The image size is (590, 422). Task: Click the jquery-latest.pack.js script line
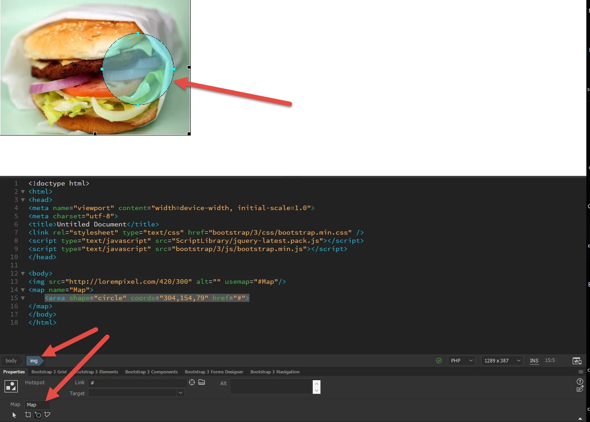tap(196, 241)
